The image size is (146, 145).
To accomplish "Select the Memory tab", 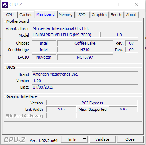I will (65, 15).
